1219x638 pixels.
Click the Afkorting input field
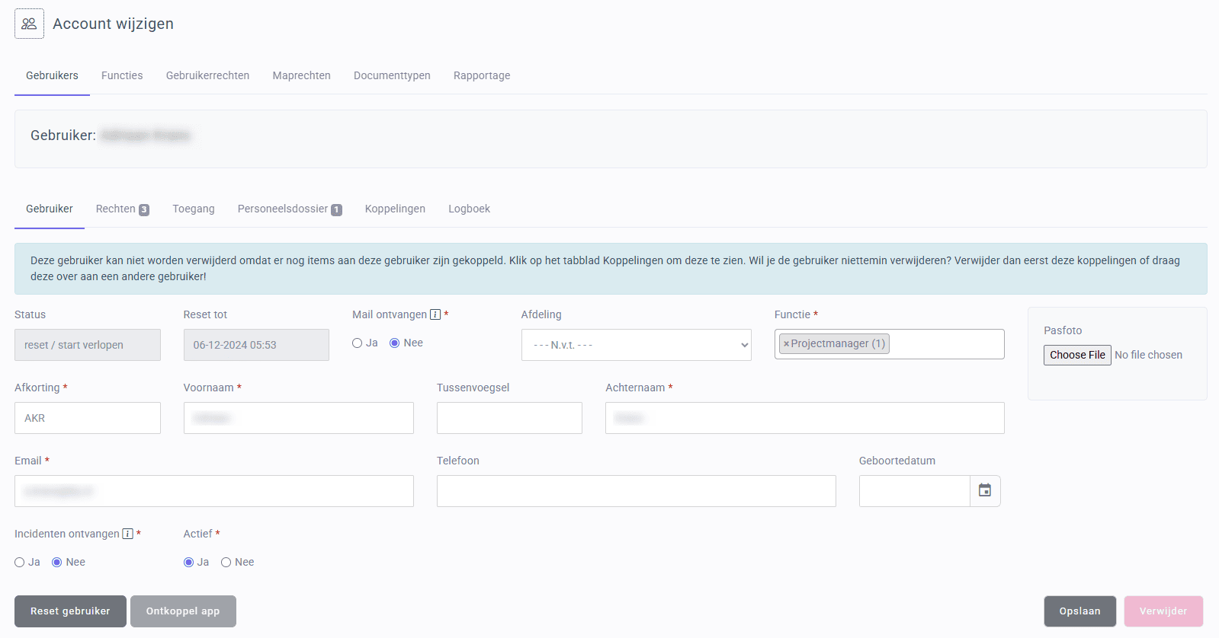pos(88,418)
